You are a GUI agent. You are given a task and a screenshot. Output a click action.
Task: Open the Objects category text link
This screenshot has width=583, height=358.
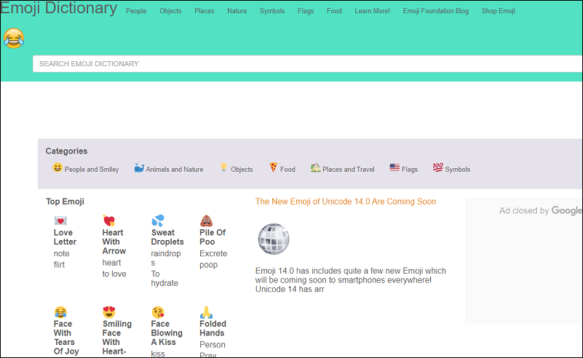point(242,170)
